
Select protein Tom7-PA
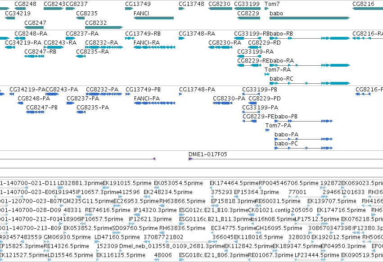(x=267, y=130)
